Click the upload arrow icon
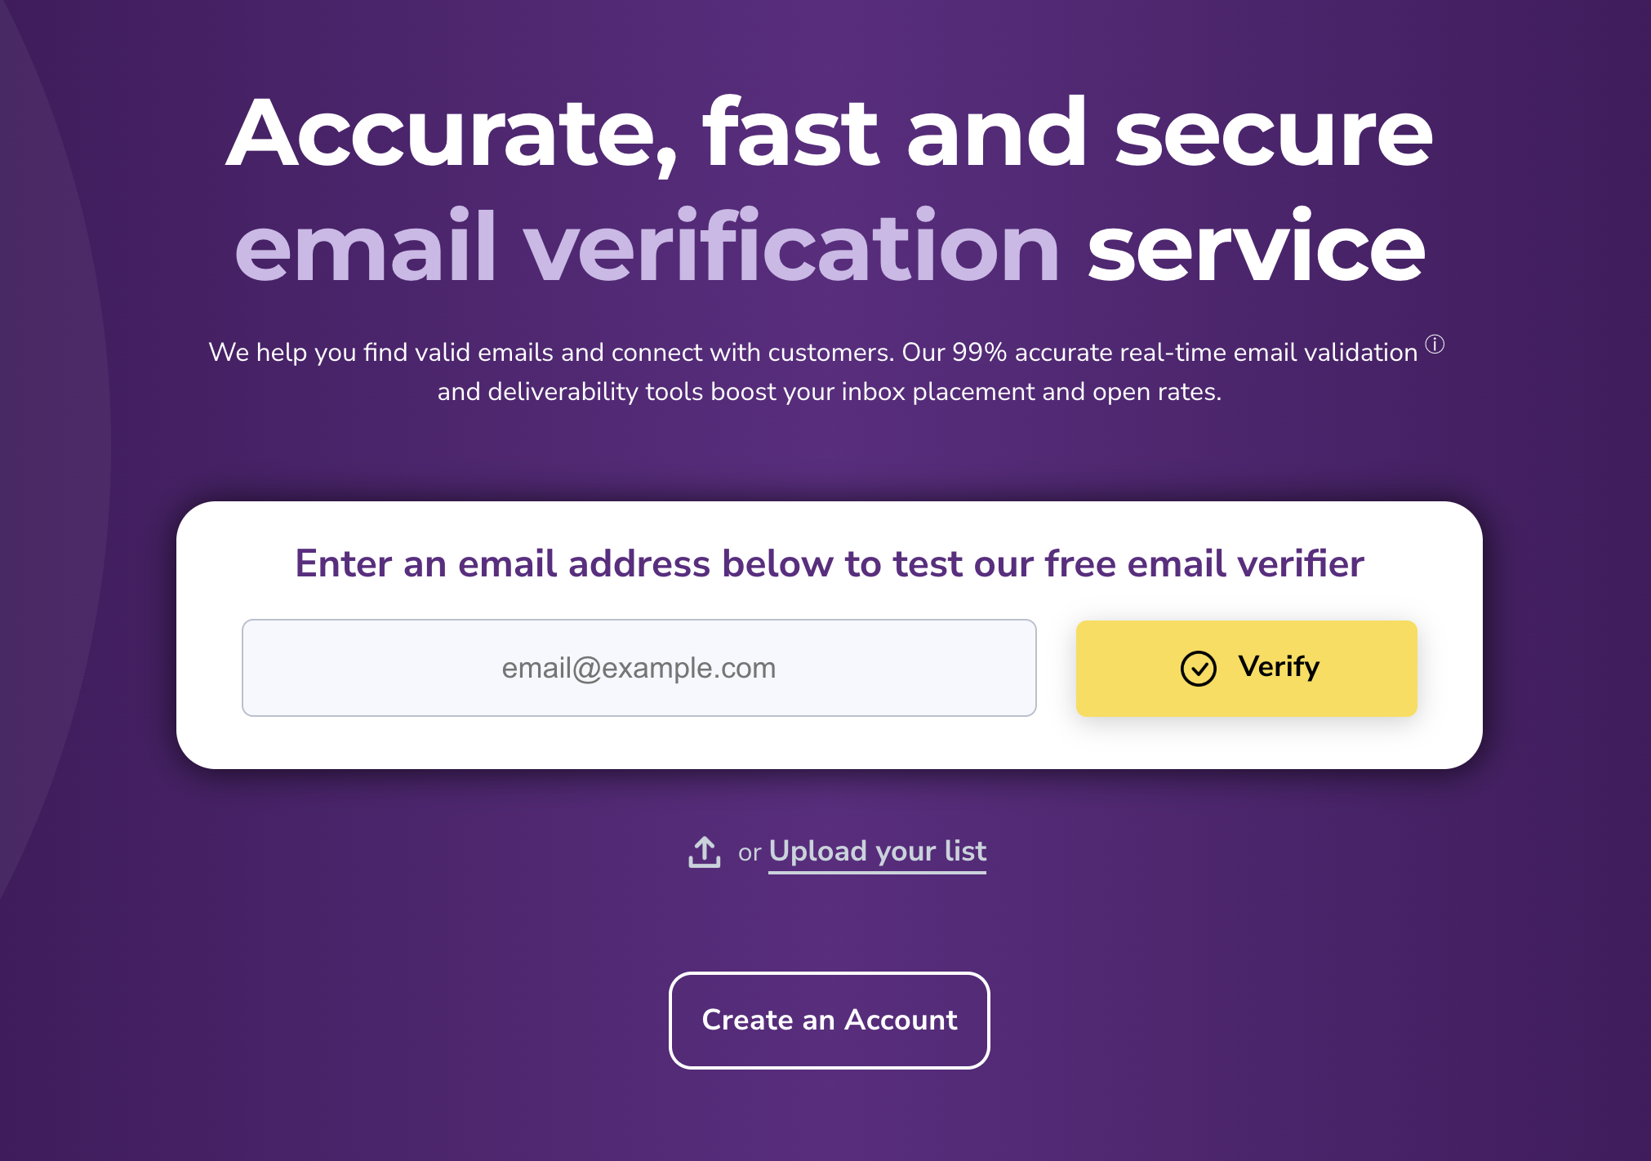The height and width of the screenshot is (1161, 1651). click(x=704, y=852)
